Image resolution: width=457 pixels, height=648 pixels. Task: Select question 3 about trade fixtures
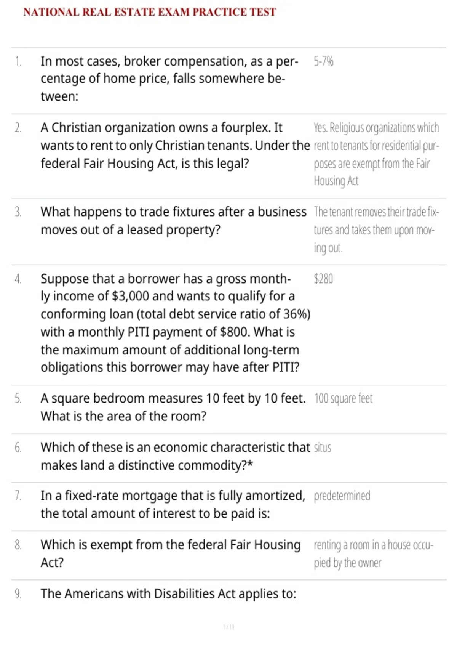click(173, 221)
